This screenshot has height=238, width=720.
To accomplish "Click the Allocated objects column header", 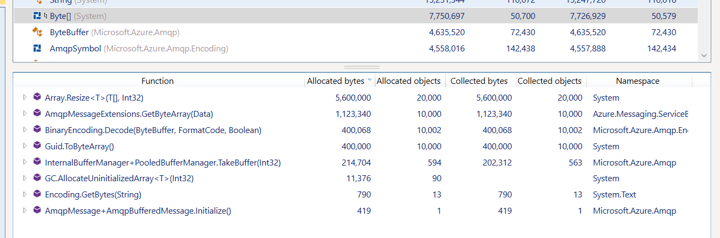I will [408, 81].
